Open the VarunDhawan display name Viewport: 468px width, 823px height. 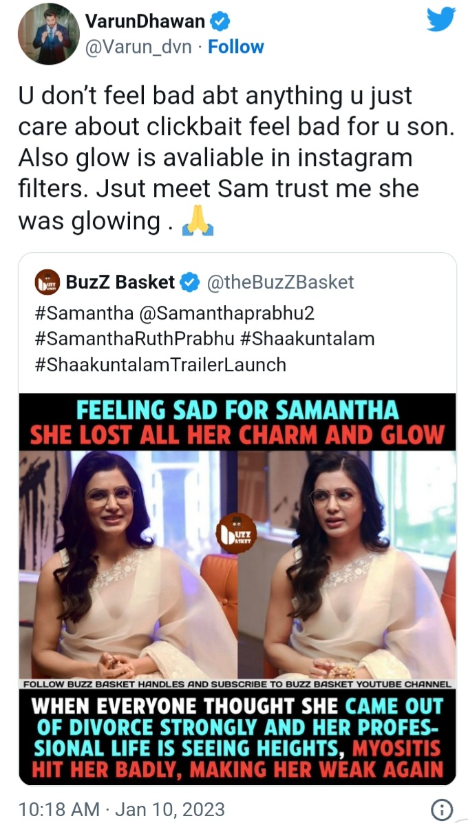(x=145, y=22)
